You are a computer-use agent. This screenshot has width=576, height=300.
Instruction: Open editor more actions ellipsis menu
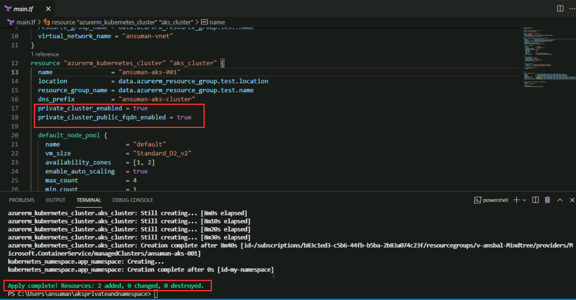tap(572, 9)
